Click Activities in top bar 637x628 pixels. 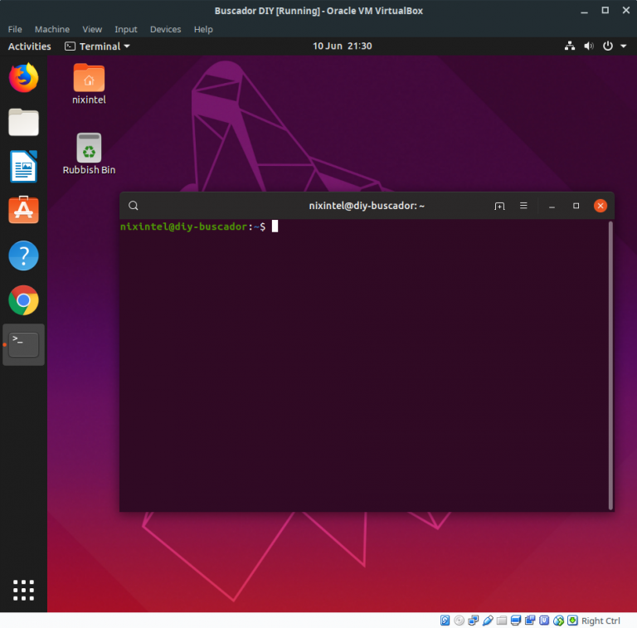click(x=29, y=46)
